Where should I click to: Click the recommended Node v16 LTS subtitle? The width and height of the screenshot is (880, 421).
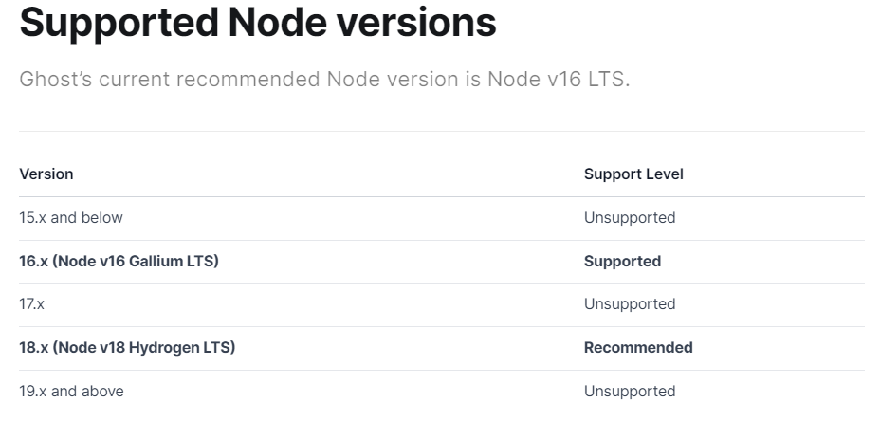324,79
